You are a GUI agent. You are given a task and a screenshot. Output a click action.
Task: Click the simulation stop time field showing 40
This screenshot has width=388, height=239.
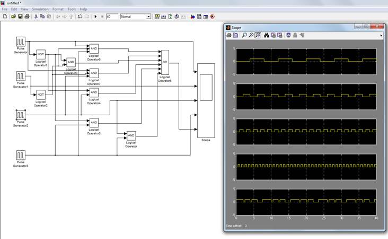click(112, 16)
